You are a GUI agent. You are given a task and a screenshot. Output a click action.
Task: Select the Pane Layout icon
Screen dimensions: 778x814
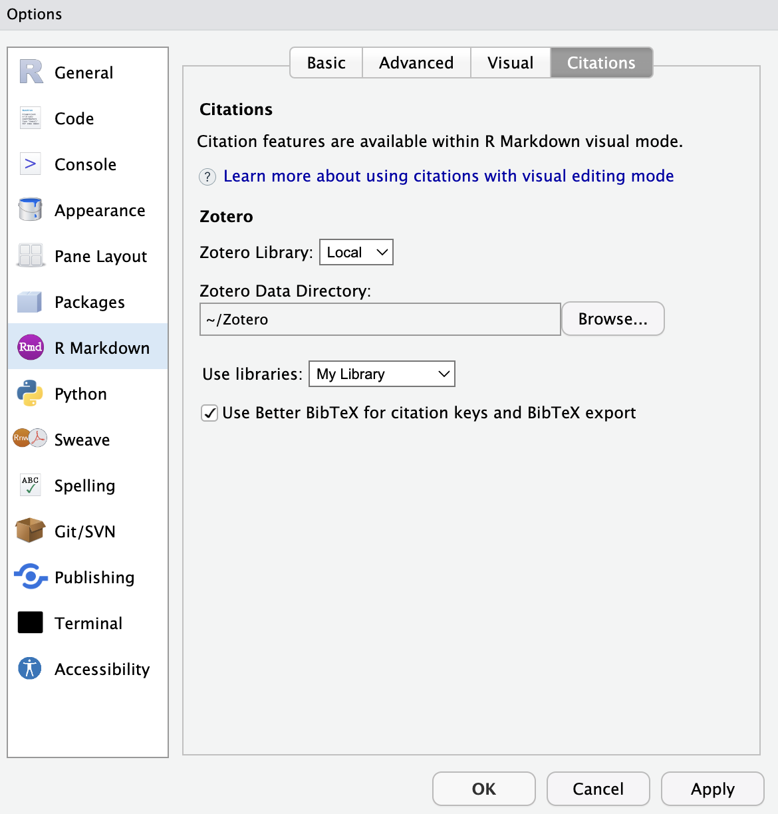click(29, 255)
